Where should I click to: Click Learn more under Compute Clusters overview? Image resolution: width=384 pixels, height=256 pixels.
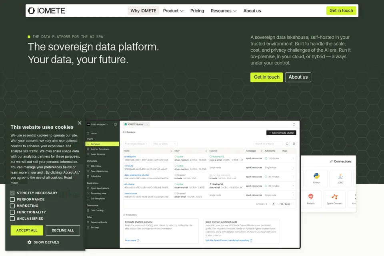pyautogui.click(x=132, y=240)
